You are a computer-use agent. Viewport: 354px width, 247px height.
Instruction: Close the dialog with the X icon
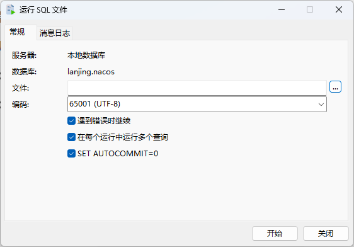point(339,9)
